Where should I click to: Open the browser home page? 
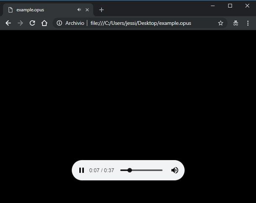tap(44, 23)
